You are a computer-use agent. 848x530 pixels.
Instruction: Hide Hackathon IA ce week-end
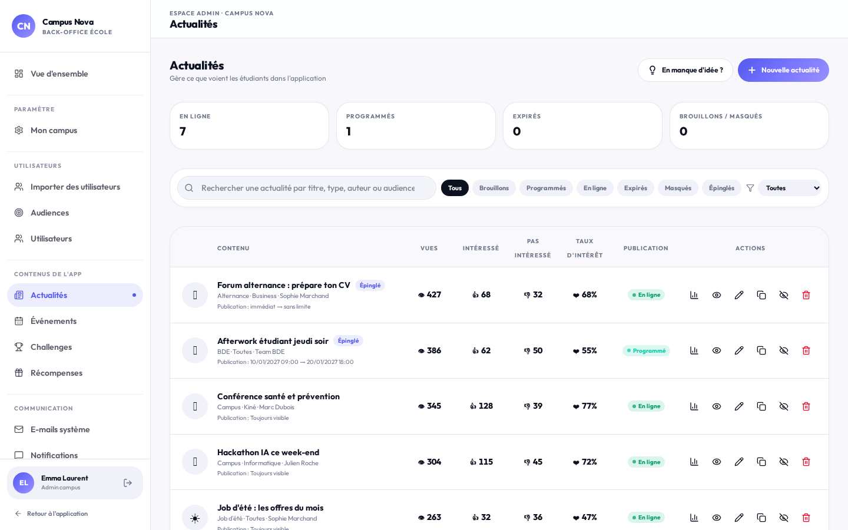click(x=784, y=462)
